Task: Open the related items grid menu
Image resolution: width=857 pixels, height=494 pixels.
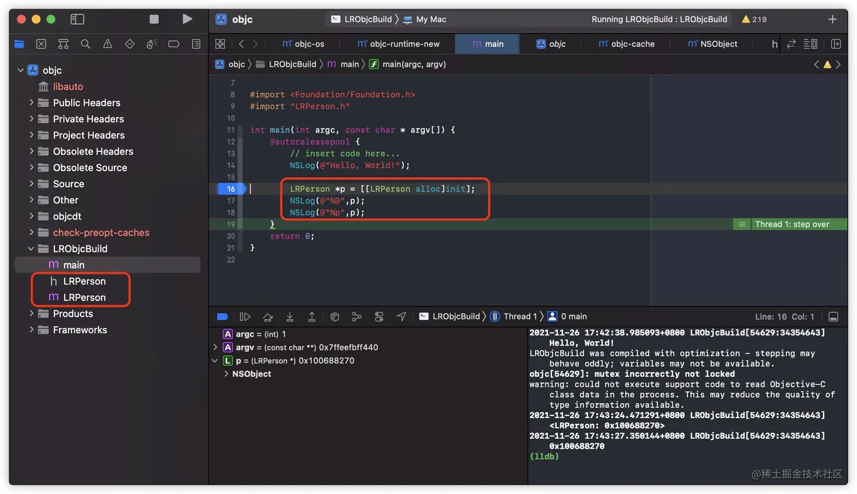Action: [220, 44]
